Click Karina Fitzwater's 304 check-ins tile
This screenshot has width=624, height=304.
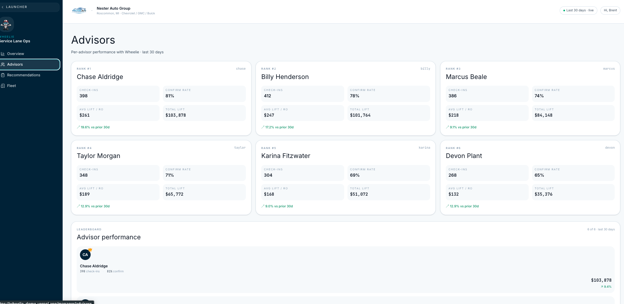click(303, 173)
